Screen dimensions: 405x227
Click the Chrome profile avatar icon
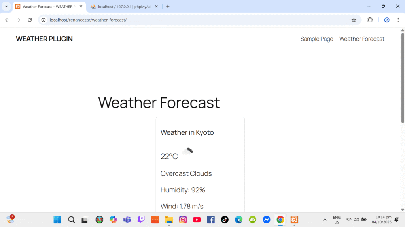(387, 20)
